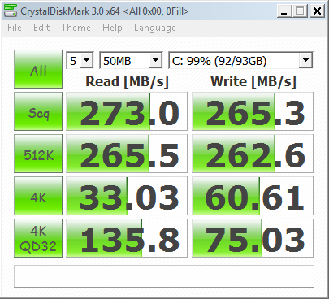The width and height of the screenshot is (329, 299).
Task: Click the 4K QD32 write result 75.03
Action: click(x=253, y=238)
